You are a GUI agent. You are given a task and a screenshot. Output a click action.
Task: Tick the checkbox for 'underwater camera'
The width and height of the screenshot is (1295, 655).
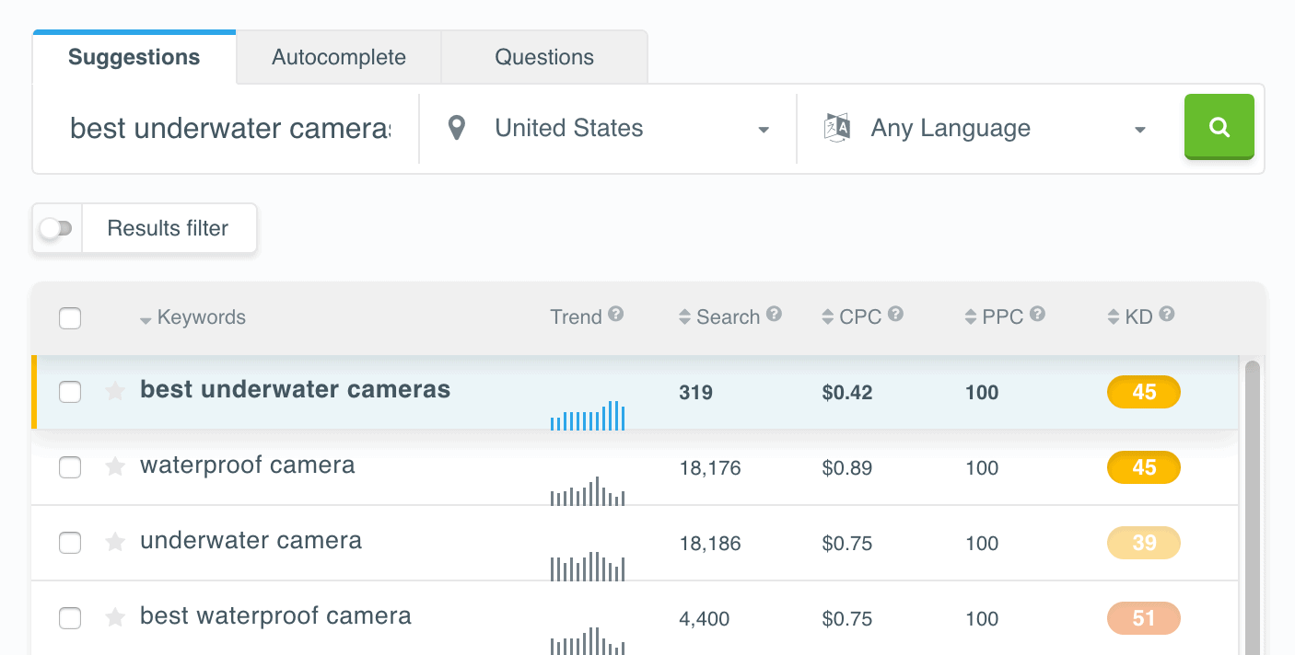pos(70,543)
